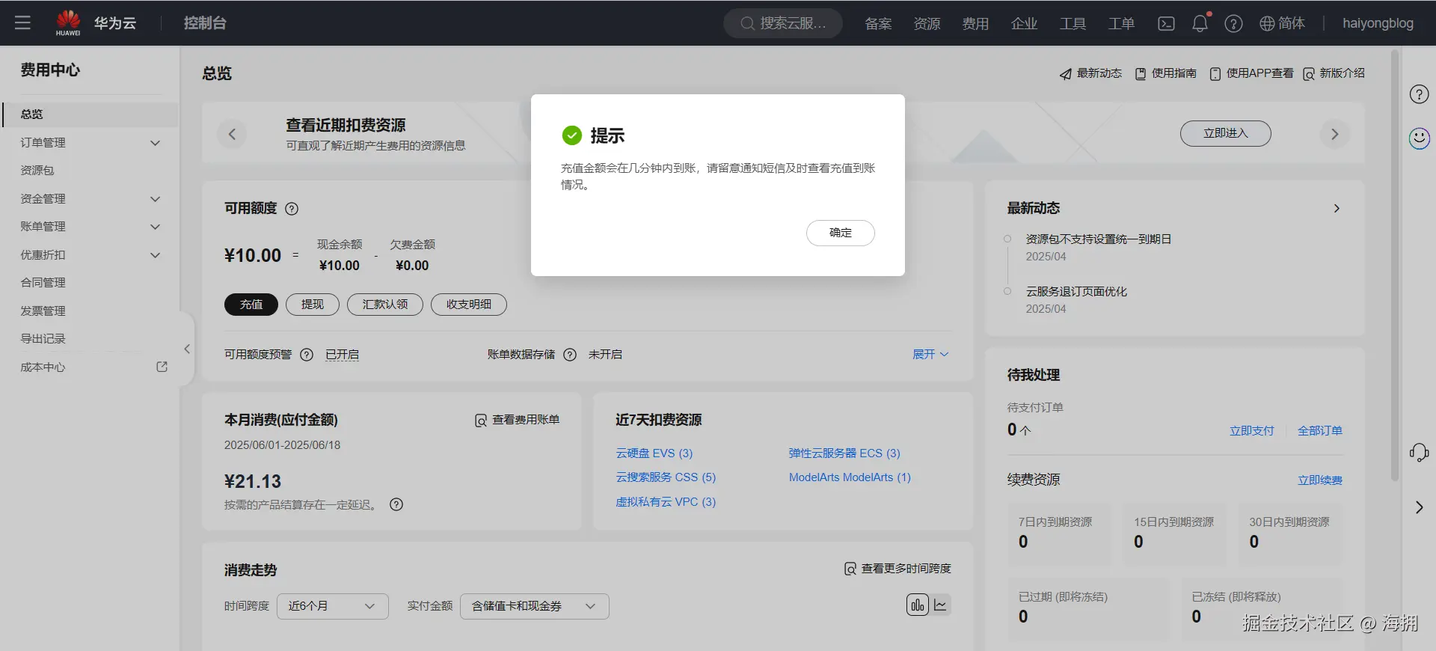The width and height of the screenshot is (1436, 651).
Task: Switch language via the globe 简体 icon
Action: coord(1282,23)
